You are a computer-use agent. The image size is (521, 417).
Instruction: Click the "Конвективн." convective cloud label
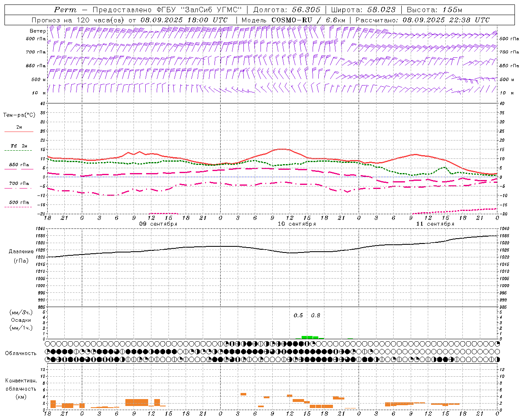[x=21, y=381]
